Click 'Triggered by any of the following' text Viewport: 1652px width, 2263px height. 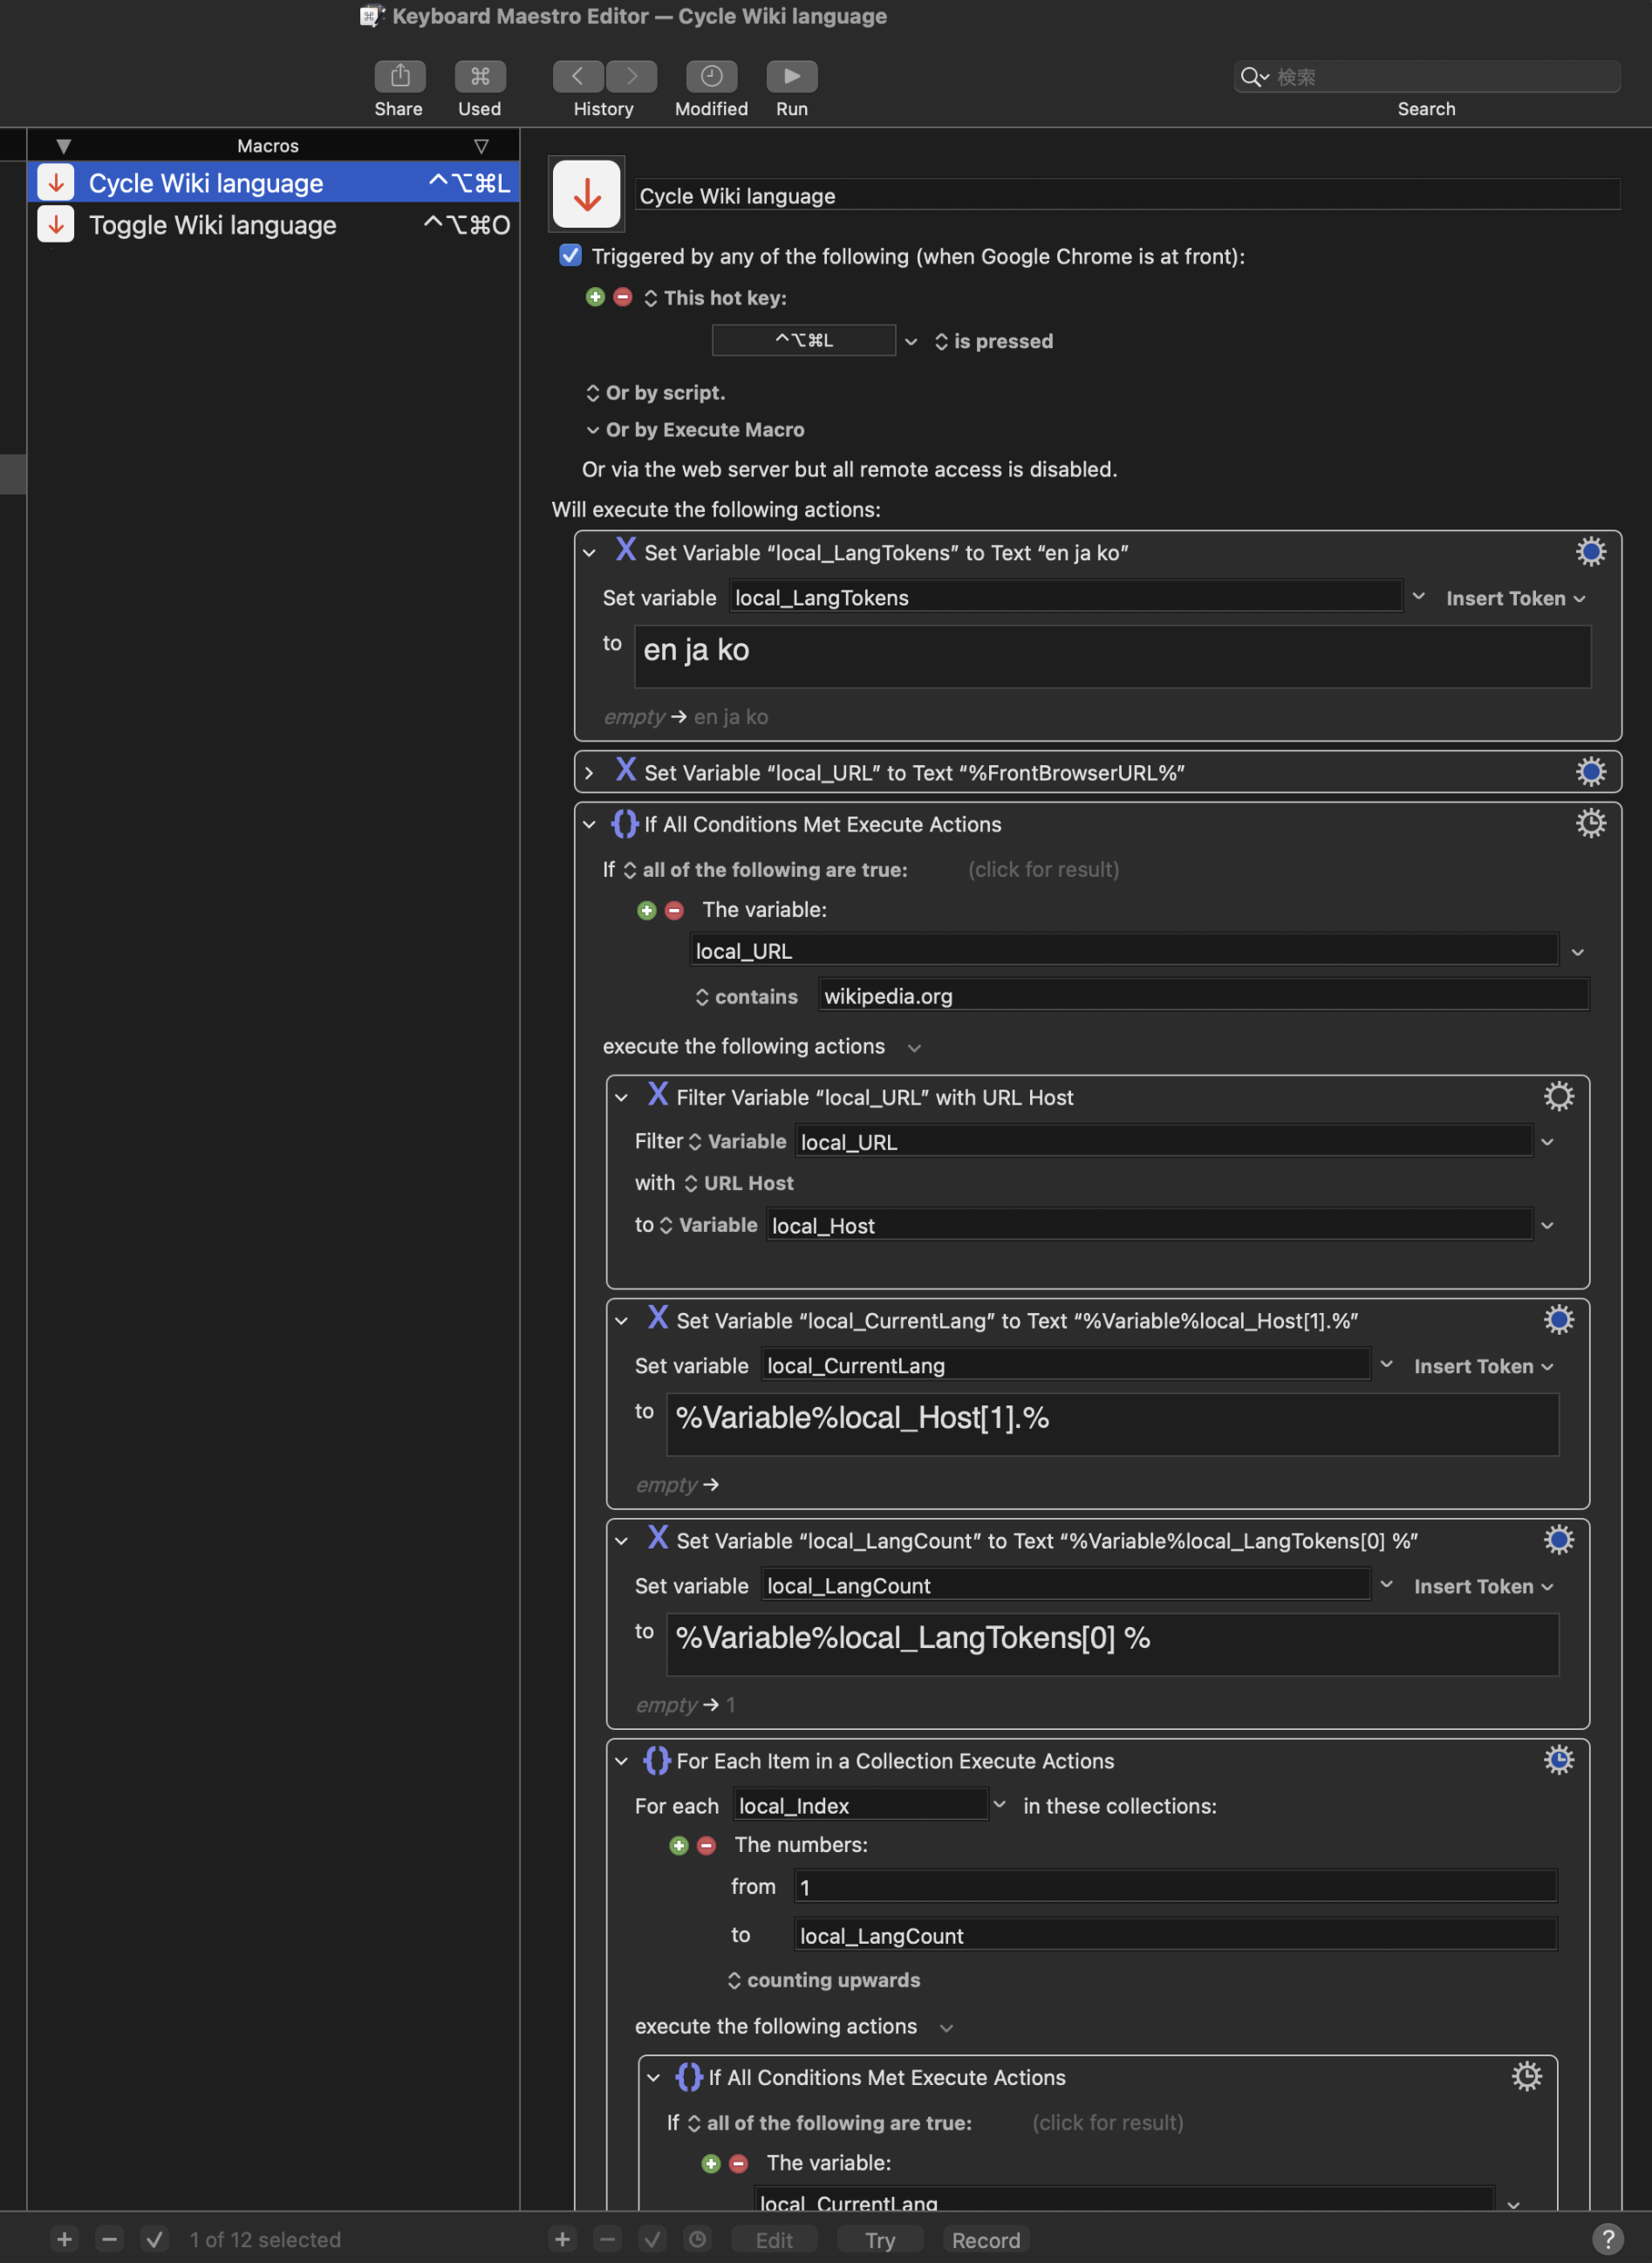click(x=918, y=256)
